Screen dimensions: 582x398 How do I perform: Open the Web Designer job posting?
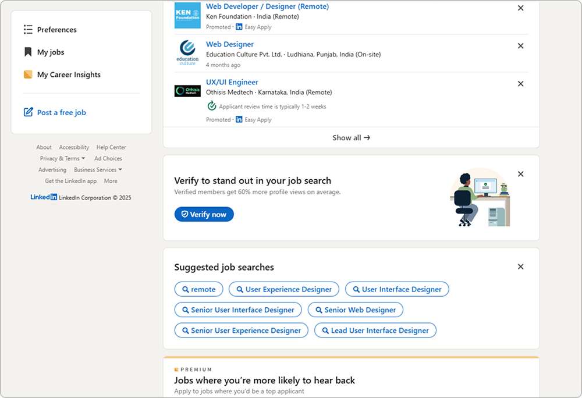[230, 44]
